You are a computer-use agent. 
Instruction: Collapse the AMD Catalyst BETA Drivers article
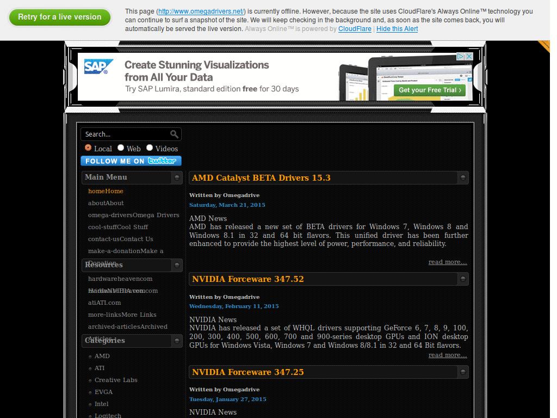tap(463, 177)
